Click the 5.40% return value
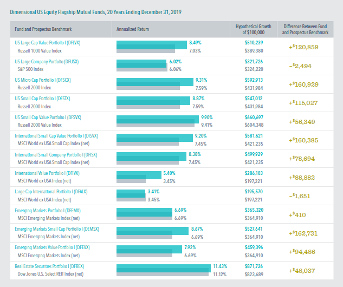Image resolution: width=343 pixels, height=287 pixels. (169, 173)
